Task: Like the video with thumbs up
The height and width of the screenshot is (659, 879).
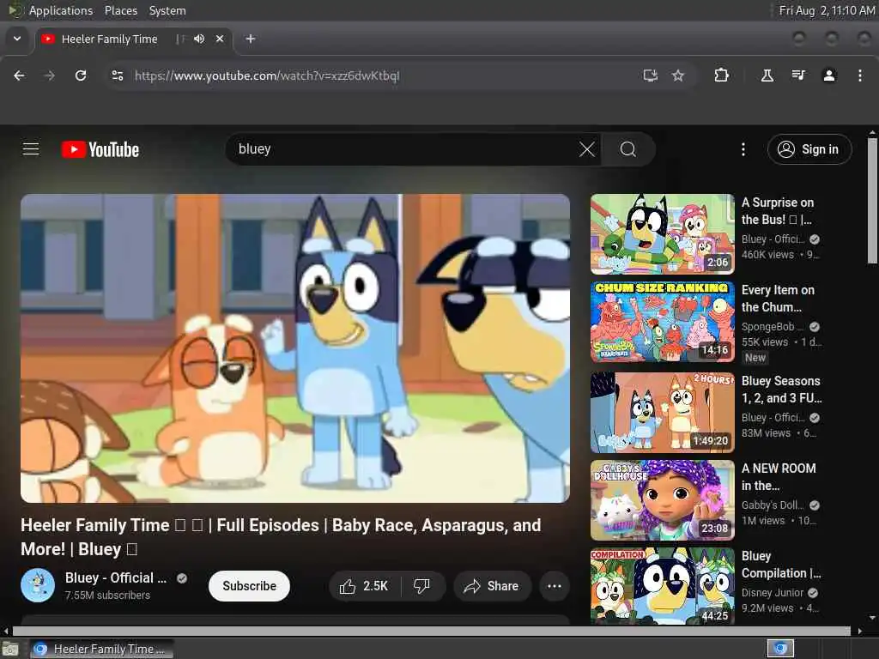Action: click(x=364, y=586)
